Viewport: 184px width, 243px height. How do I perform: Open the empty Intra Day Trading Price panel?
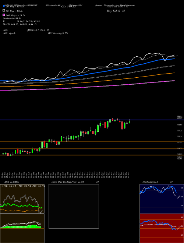point(74,206)
